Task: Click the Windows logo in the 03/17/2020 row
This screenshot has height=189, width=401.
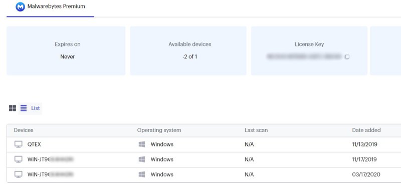Action: click(x=142, y=174)
